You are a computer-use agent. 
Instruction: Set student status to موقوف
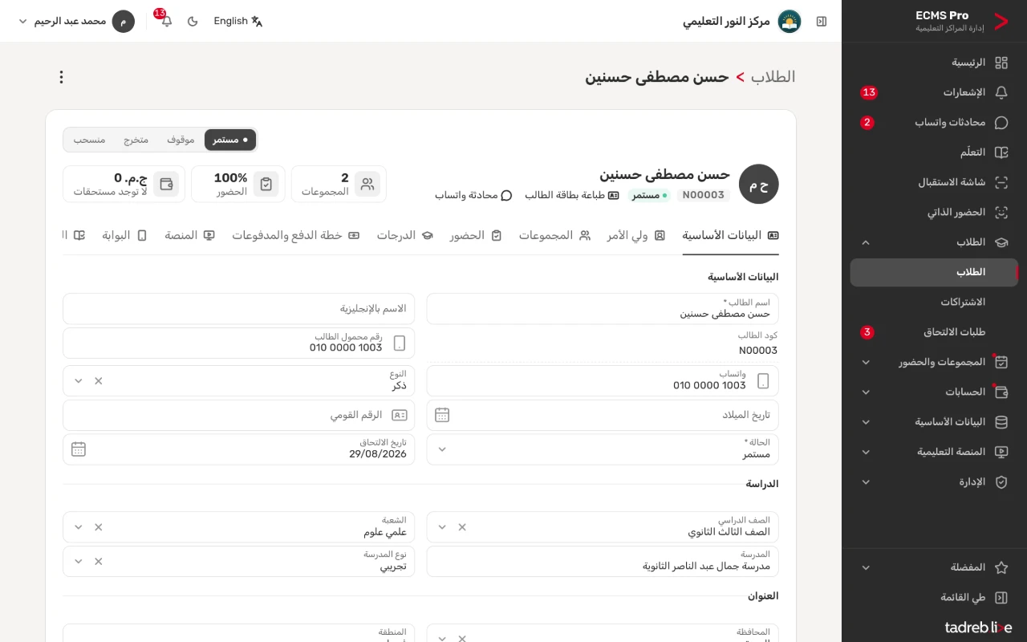(x=181, y=140)
